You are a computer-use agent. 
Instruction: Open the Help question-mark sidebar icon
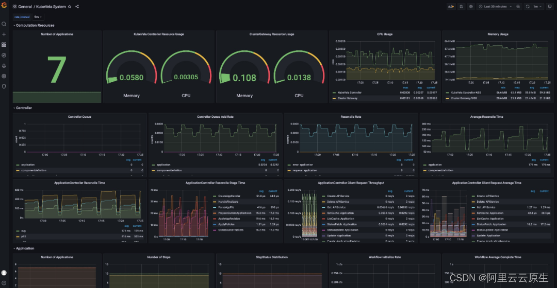(x=4, y=283)
